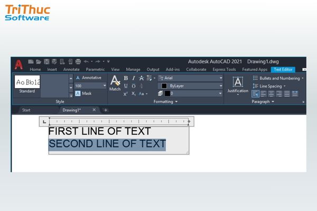Image resolution: width=317 pixels, height=211 pixels.
Task: Toggle Underline formatting
Action: pos(126,86)
